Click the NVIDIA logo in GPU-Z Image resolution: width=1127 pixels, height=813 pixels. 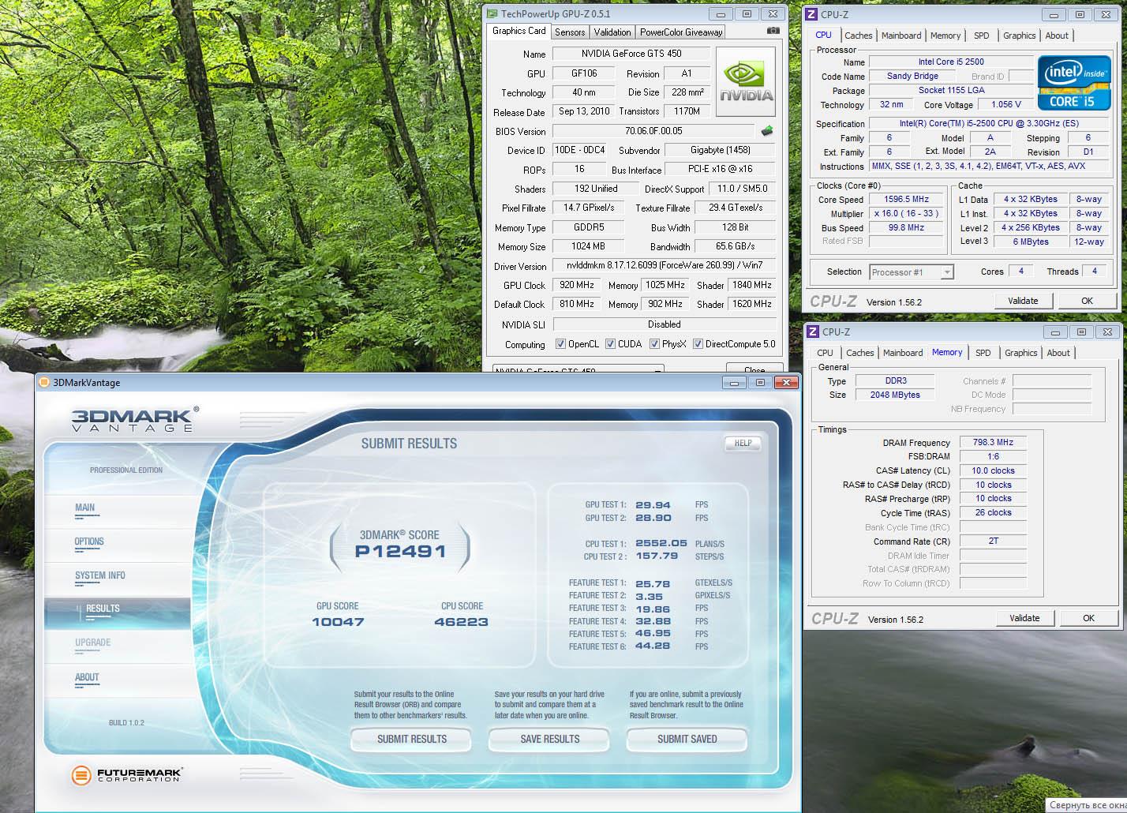coord(745,82)
